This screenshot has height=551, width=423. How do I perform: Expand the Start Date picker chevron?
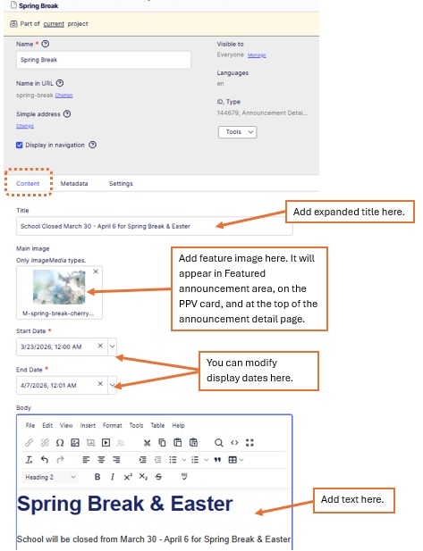point(113,346)
